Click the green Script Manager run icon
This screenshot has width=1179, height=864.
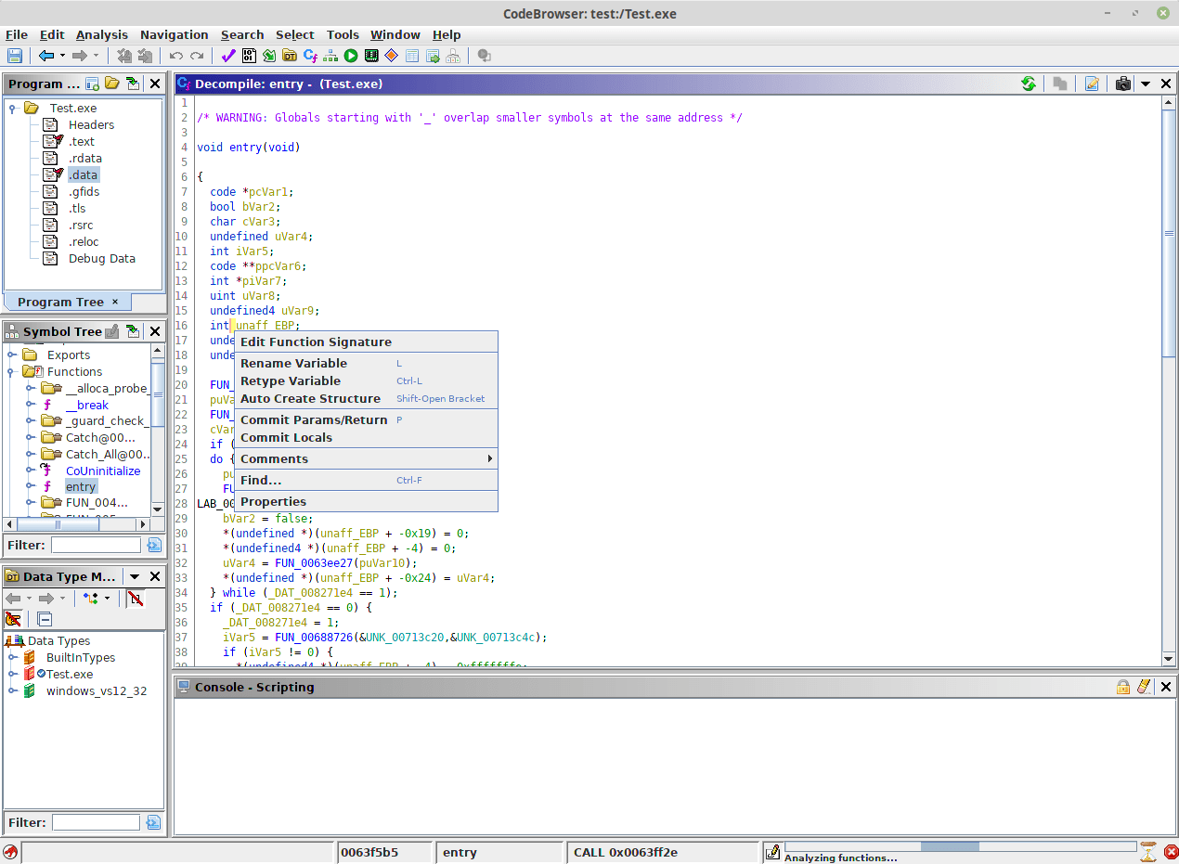[351, 57]
